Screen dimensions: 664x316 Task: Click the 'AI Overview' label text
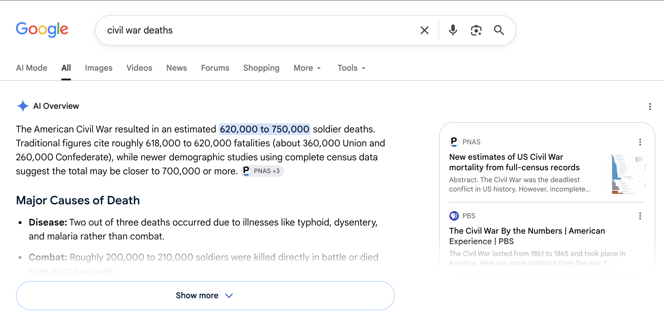pyautogui.click(x=56, y=106)
